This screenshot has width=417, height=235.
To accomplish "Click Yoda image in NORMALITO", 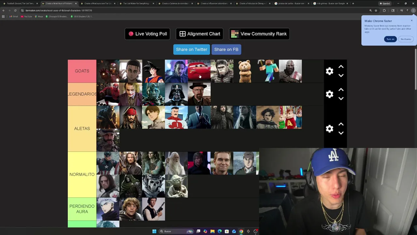I will (176, 186).
